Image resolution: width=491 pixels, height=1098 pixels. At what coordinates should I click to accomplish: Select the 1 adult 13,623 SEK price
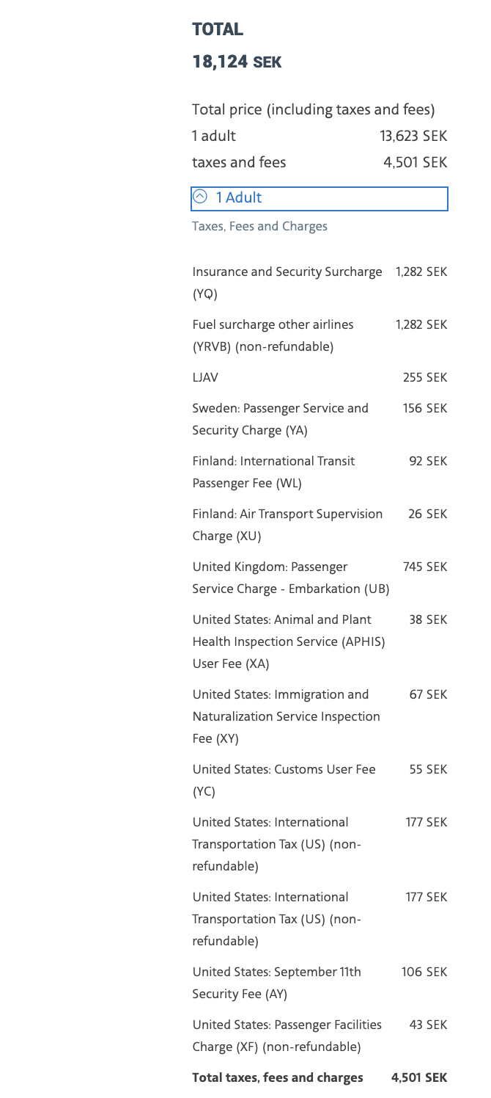413,136
